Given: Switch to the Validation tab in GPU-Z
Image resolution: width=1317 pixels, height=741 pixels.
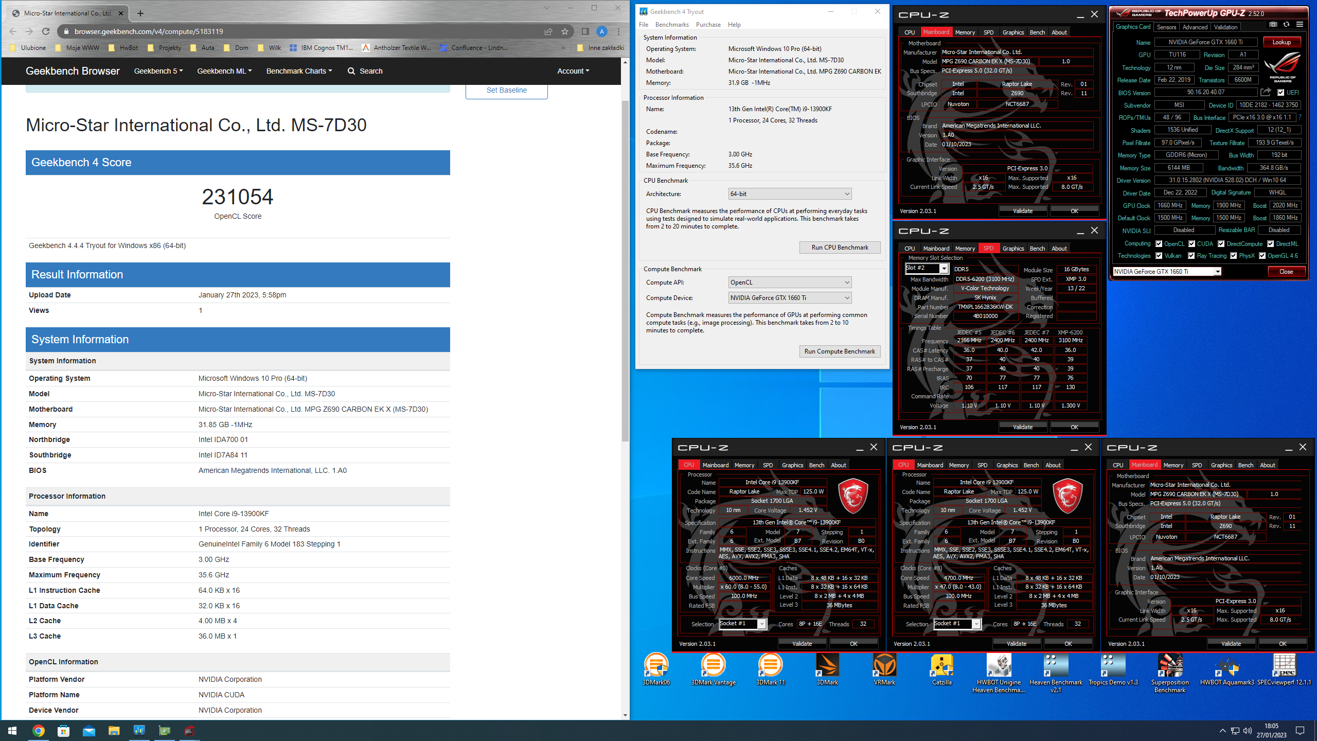Looking at the screenshot, I should [x=1225, y=27].
